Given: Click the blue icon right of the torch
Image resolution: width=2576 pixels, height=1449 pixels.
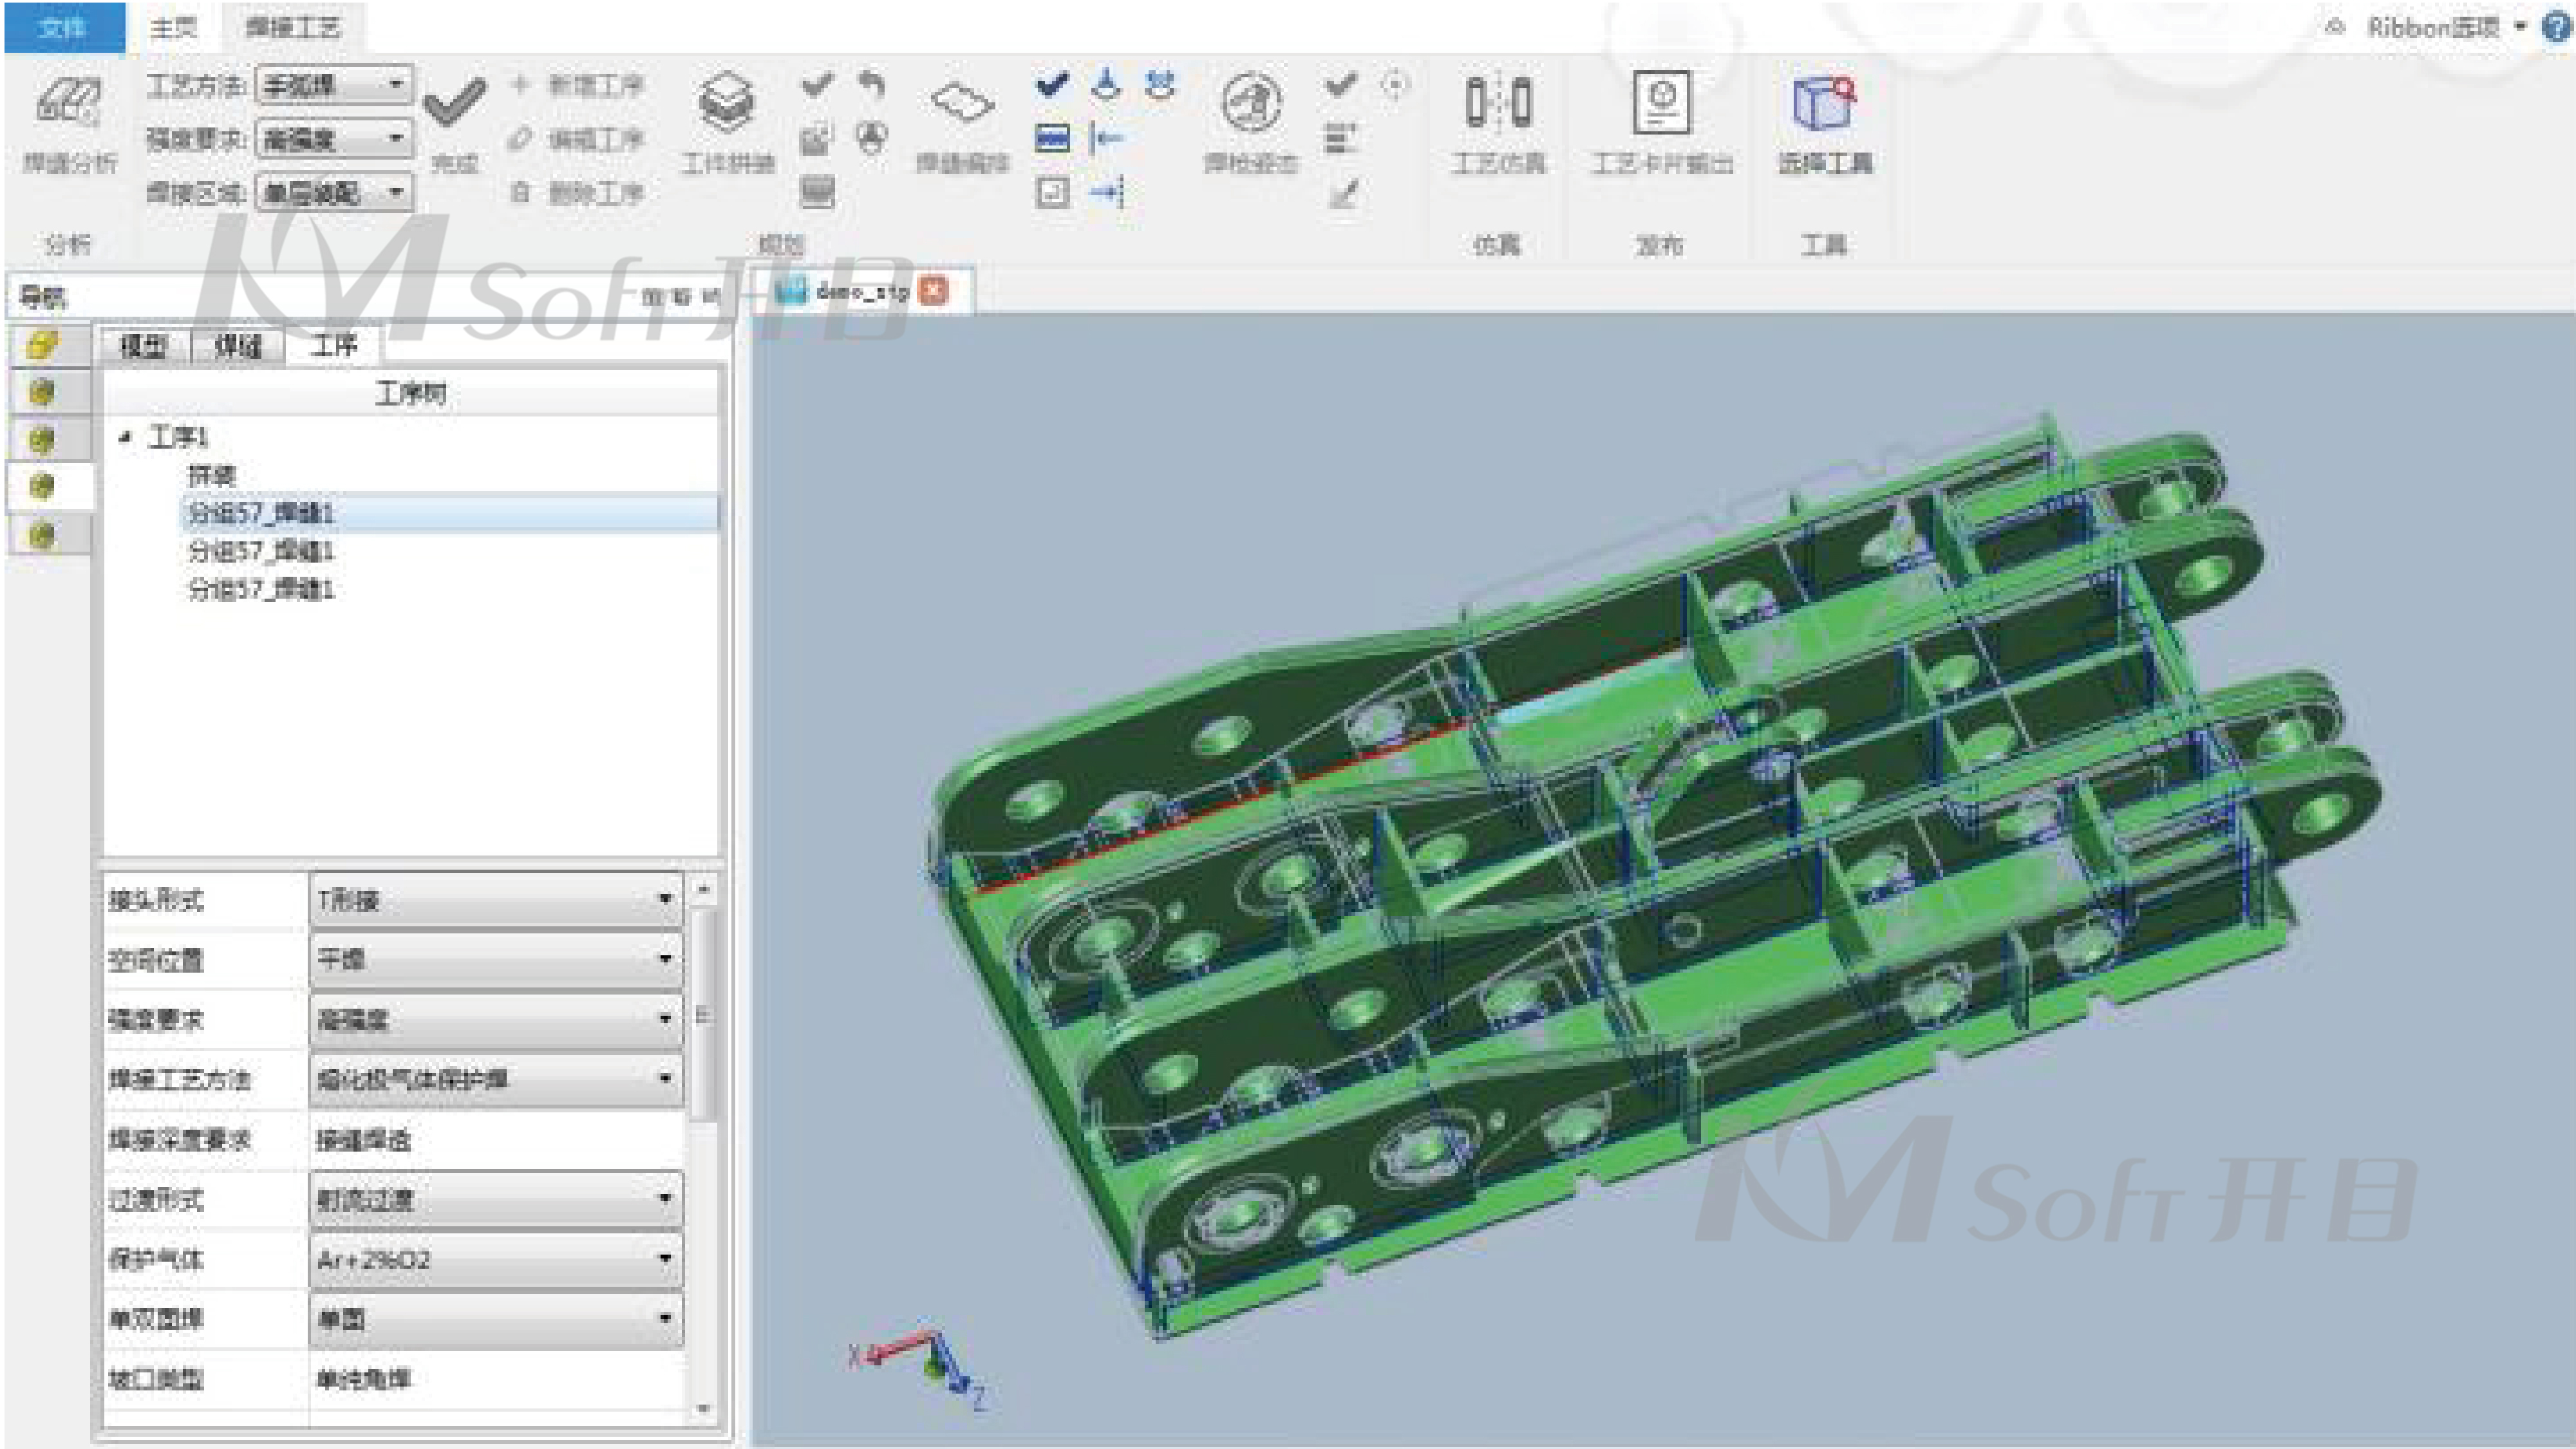Looking at the screenshot, I should [1160, 85].
